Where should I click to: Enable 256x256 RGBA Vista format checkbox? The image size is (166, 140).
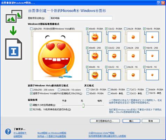[x=31, y=29]
